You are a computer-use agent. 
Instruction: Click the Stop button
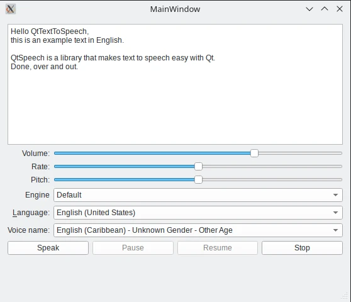(302, 248)
